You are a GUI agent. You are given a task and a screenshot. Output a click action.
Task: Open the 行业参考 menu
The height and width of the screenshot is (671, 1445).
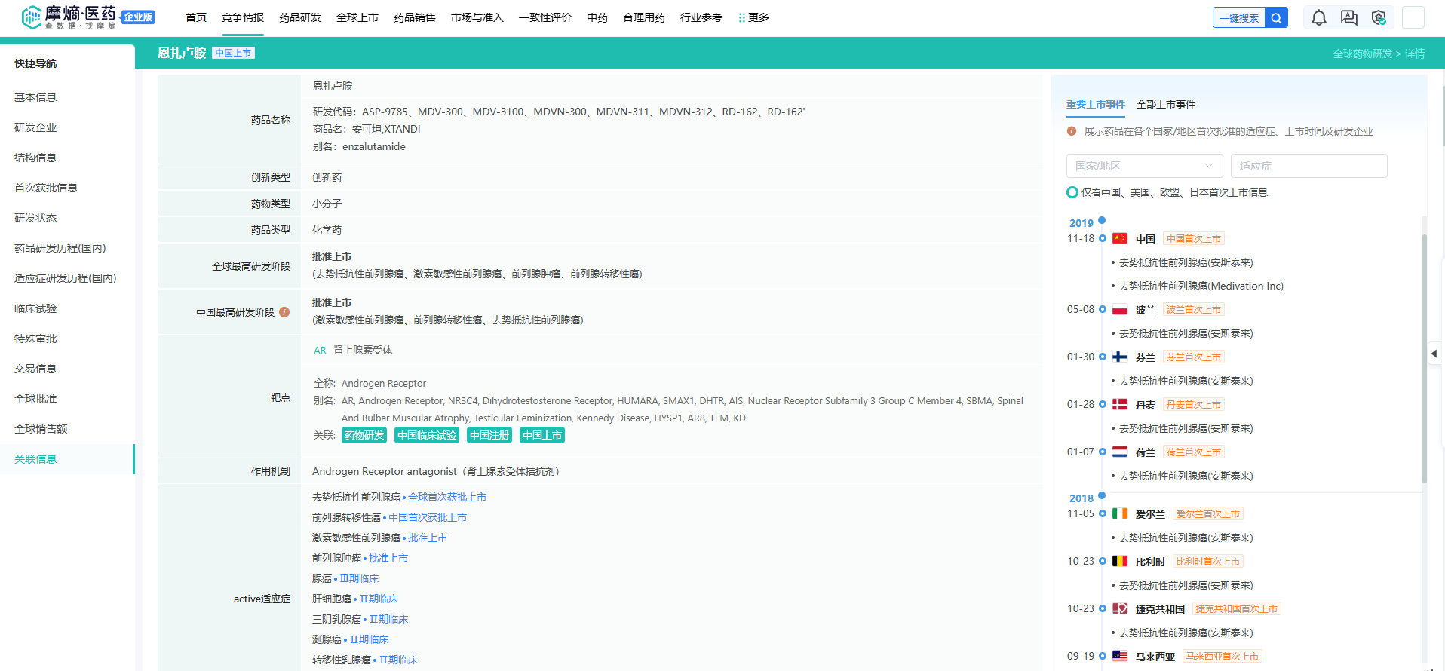tap(701, 17)
